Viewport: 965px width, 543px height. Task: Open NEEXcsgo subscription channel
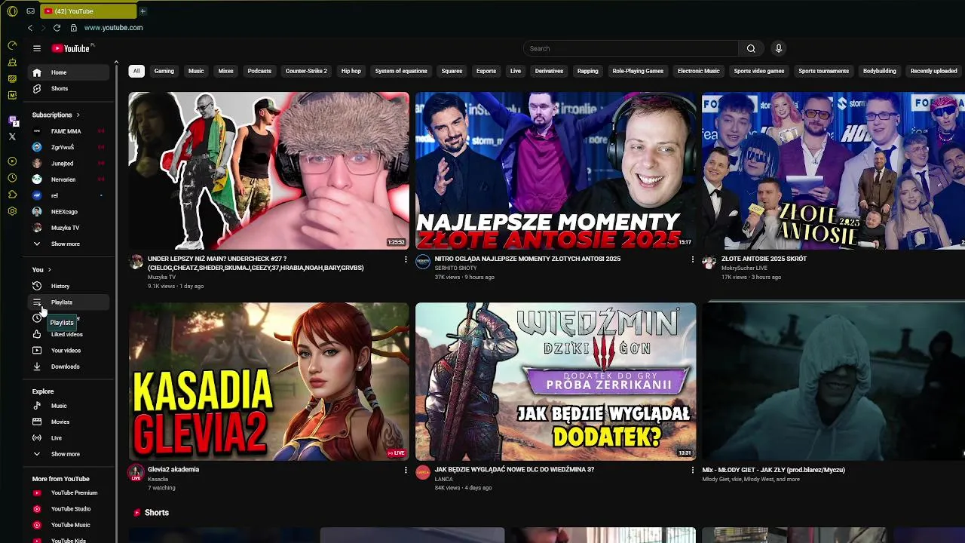coord(69,212)
